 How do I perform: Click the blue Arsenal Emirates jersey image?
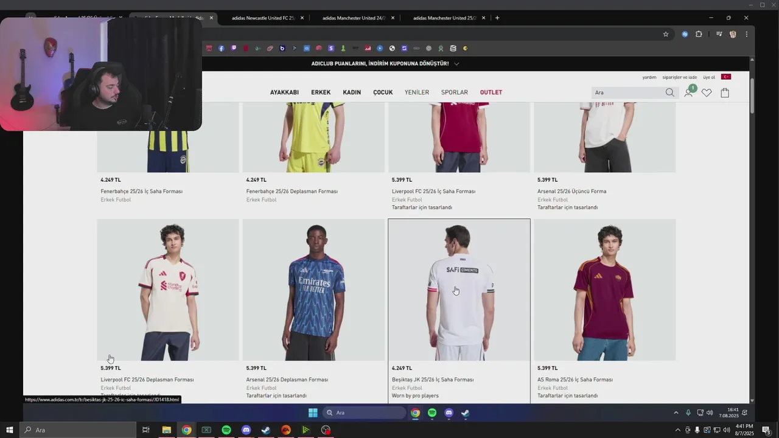click(x=313, y=290)
